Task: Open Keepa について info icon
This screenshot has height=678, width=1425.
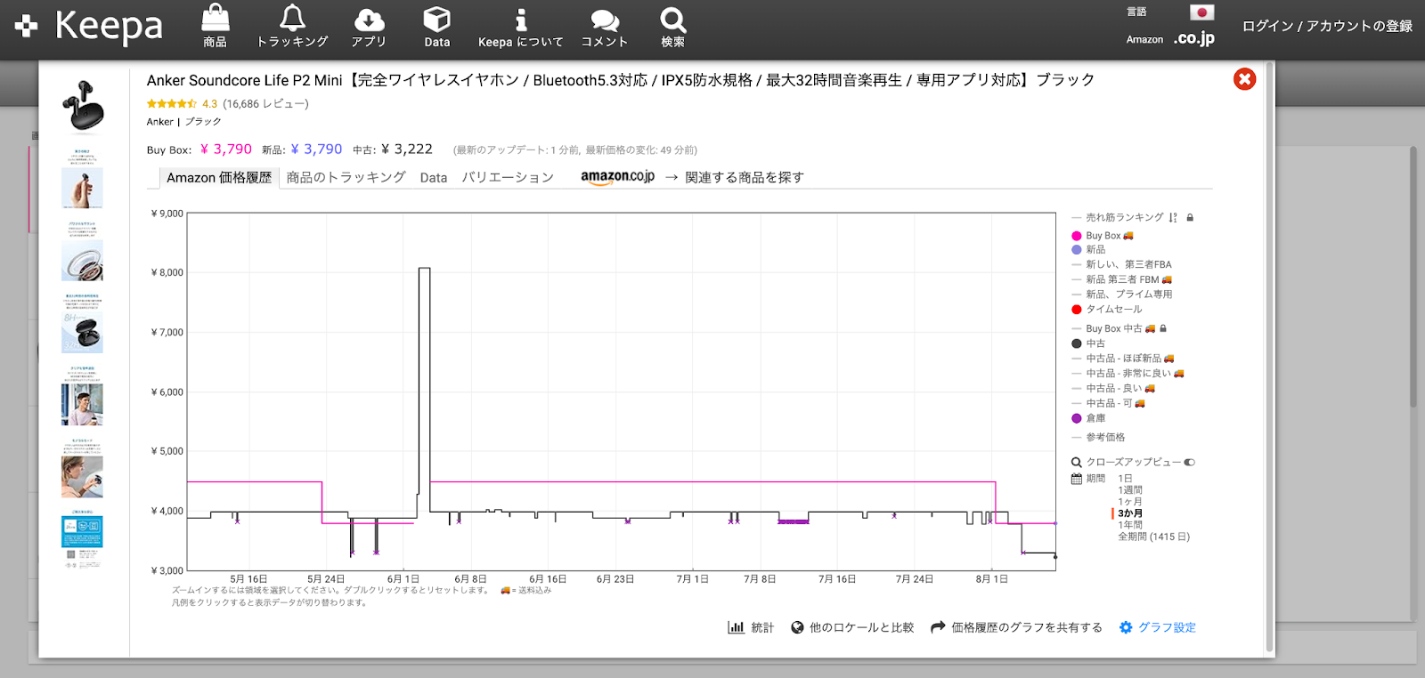Action: (x=521, y=26)
